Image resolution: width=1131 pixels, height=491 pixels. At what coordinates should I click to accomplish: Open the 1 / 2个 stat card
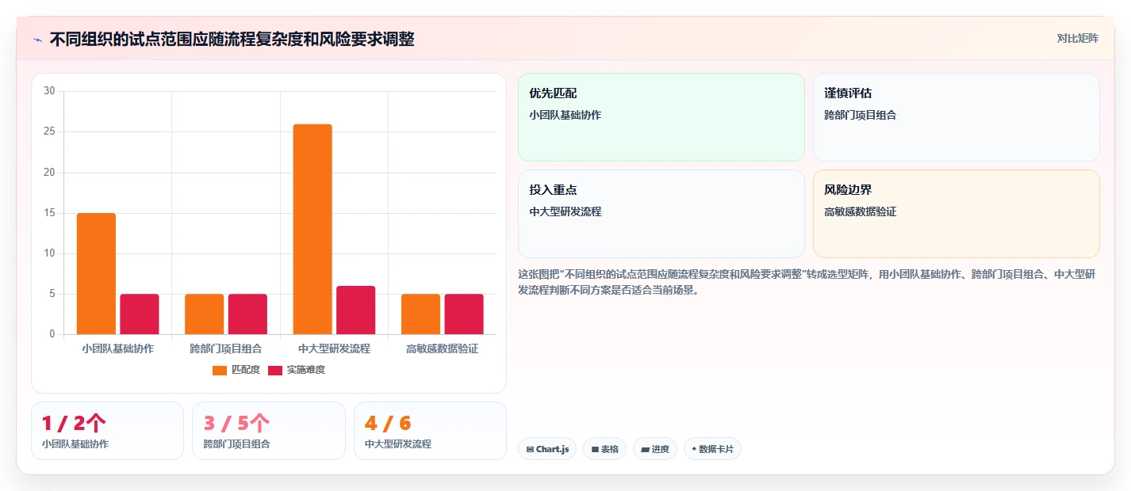(107, 431)
